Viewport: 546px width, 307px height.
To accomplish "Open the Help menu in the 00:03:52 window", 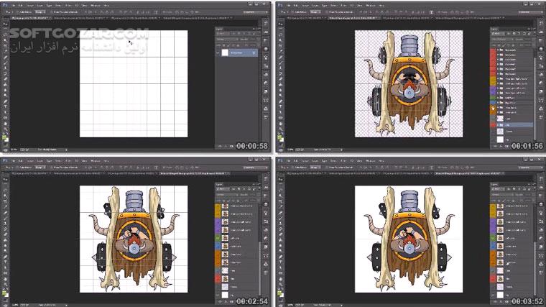I will point(381,160).
